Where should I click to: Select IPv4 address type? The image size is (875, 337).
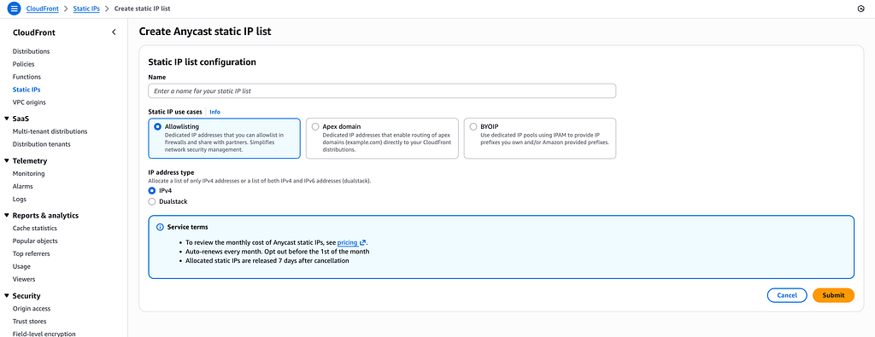point(152,190)
